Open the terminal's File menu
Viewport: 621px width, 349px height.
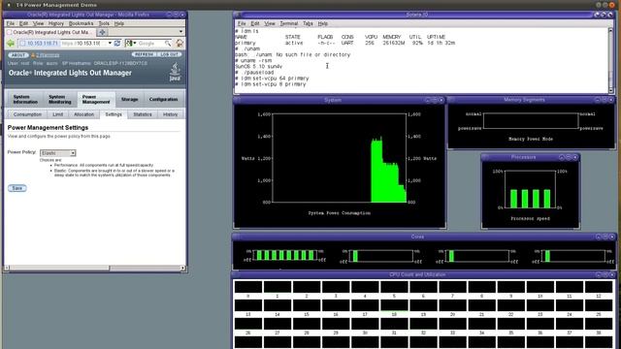[242, 23]
